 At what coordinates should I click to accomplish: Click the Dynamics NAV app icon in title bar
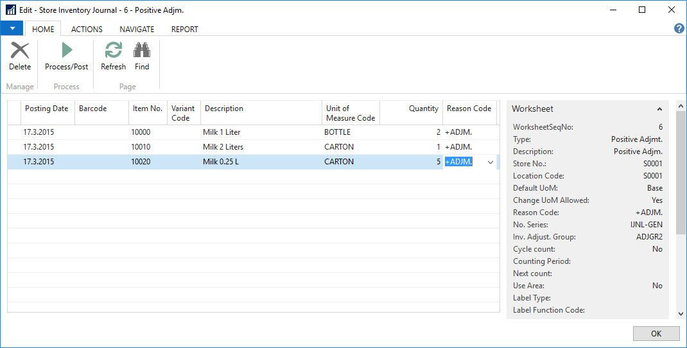[x=10, y=10]
